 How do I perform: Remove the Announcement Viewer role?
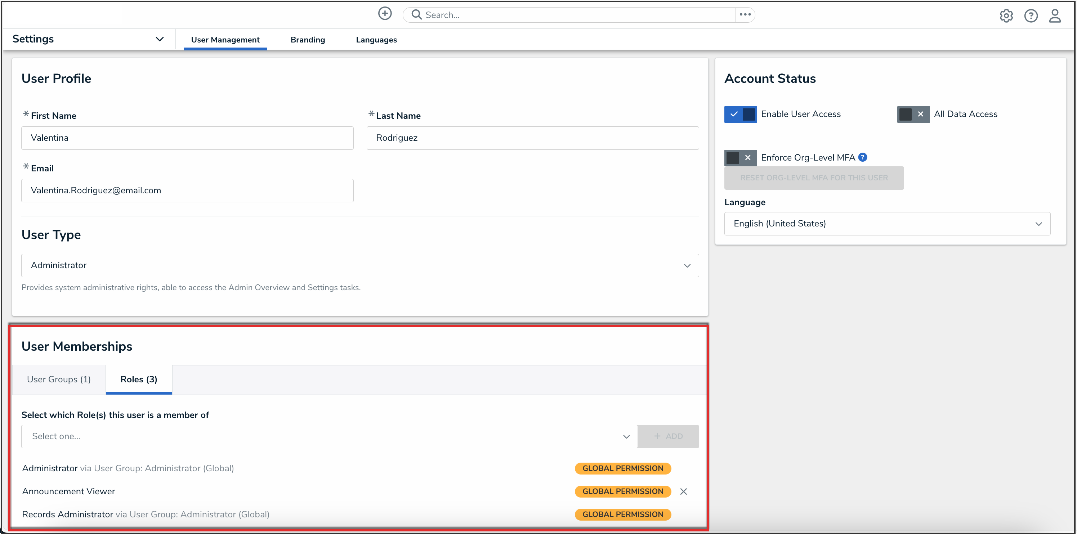coord(684,491)
